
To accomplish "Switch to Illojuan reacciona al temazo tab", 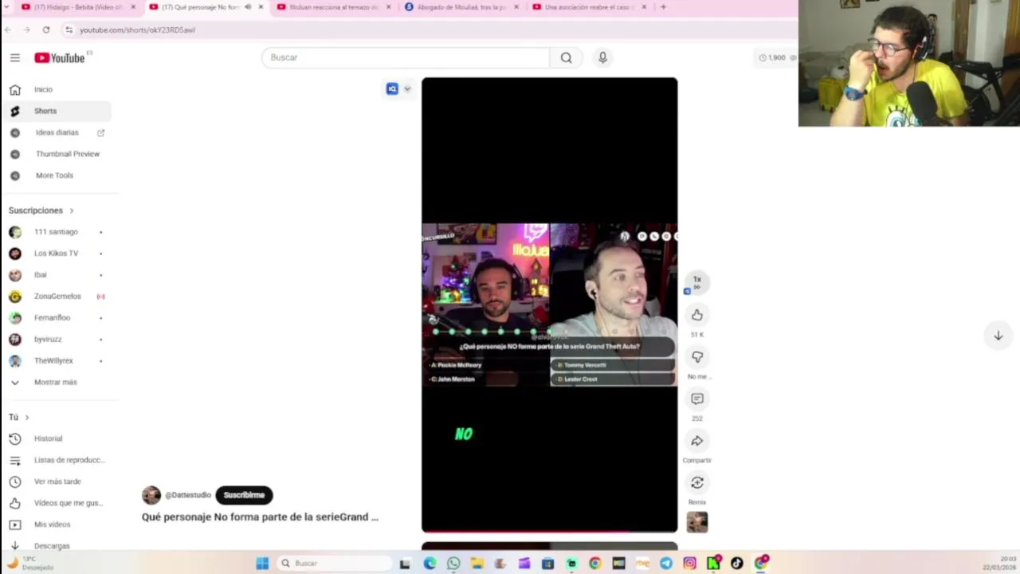I will pos(333,7).
